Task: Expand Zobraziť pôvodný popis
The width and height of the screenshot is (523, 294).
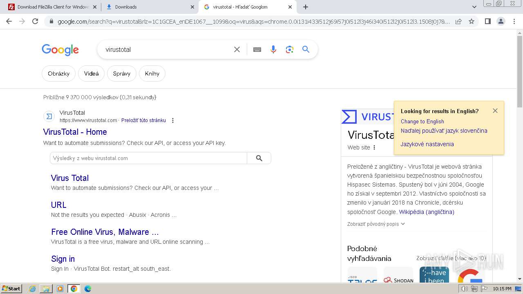Action: click(376, 224)
